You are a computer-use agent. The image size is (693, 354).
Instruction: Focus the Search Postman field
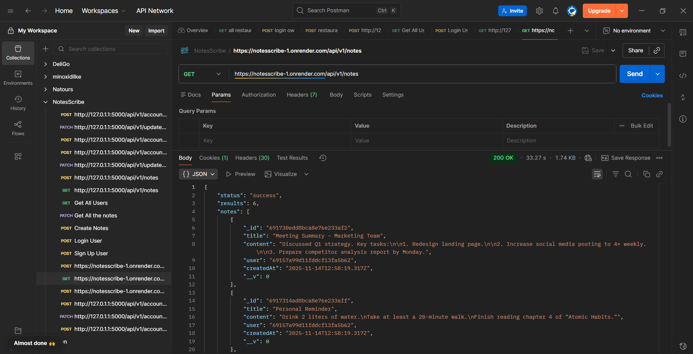click(x=347, y=11)
